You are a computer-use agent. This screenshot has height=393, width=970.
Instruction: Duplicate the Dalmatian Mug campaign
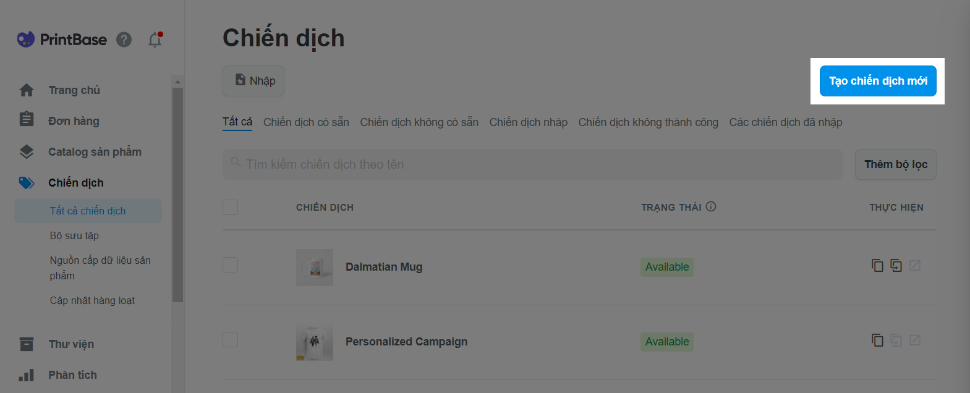(x=877, y=266)
